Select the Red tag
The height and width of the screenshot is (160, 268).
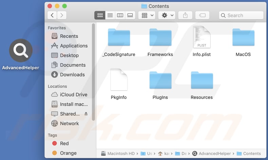click(x=60, y=143)
